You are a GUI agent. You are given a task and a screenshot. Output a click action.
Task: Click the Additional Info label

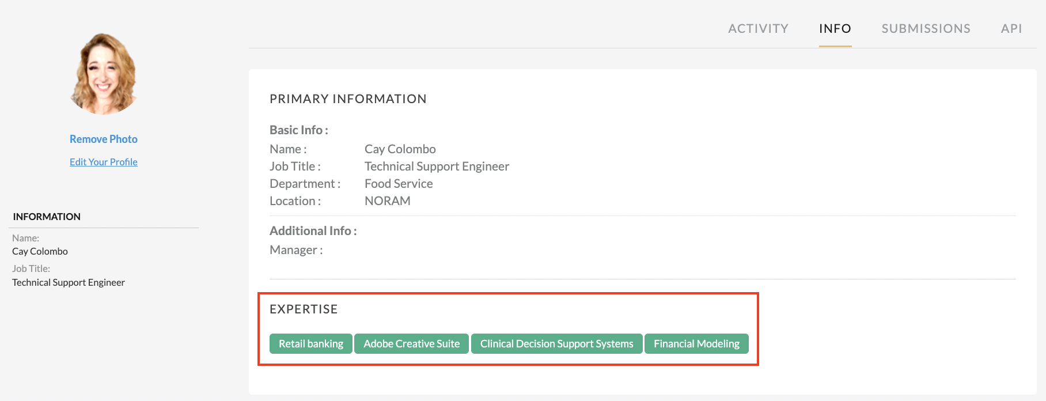[x=313, y=231]
